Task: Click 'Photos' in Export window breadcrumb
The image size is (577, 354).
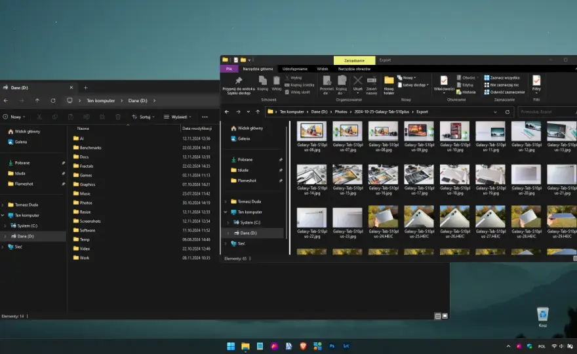Action: [x=341, y=112]
